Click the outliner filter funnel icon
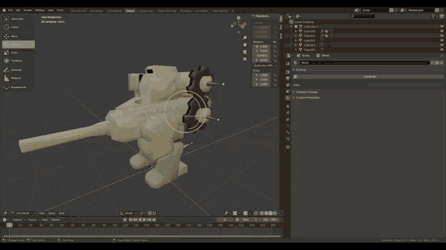The width and height of the screenshot is (446, 250). click(x=433, y=17)
